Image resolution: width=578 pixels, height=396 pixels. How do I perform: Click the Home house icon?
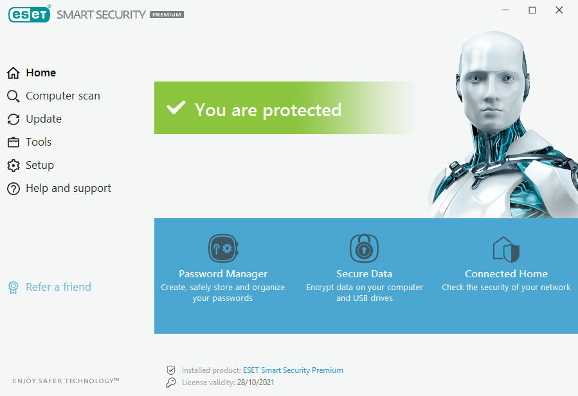(14, 73)
